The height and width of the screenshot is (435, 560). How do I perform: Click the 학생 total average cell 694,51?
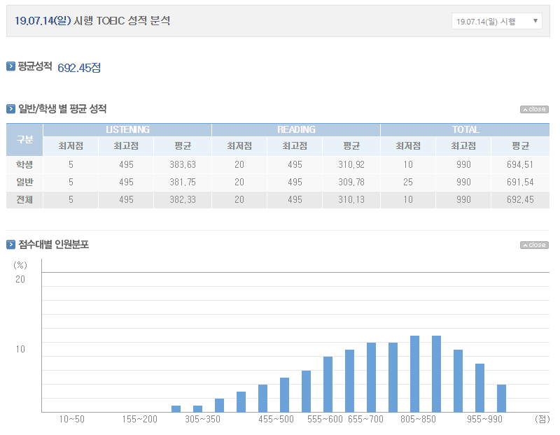click(520, 164)
